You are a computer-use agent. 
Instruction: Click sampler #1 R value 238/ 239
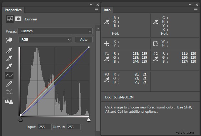[x=140, y=53]
